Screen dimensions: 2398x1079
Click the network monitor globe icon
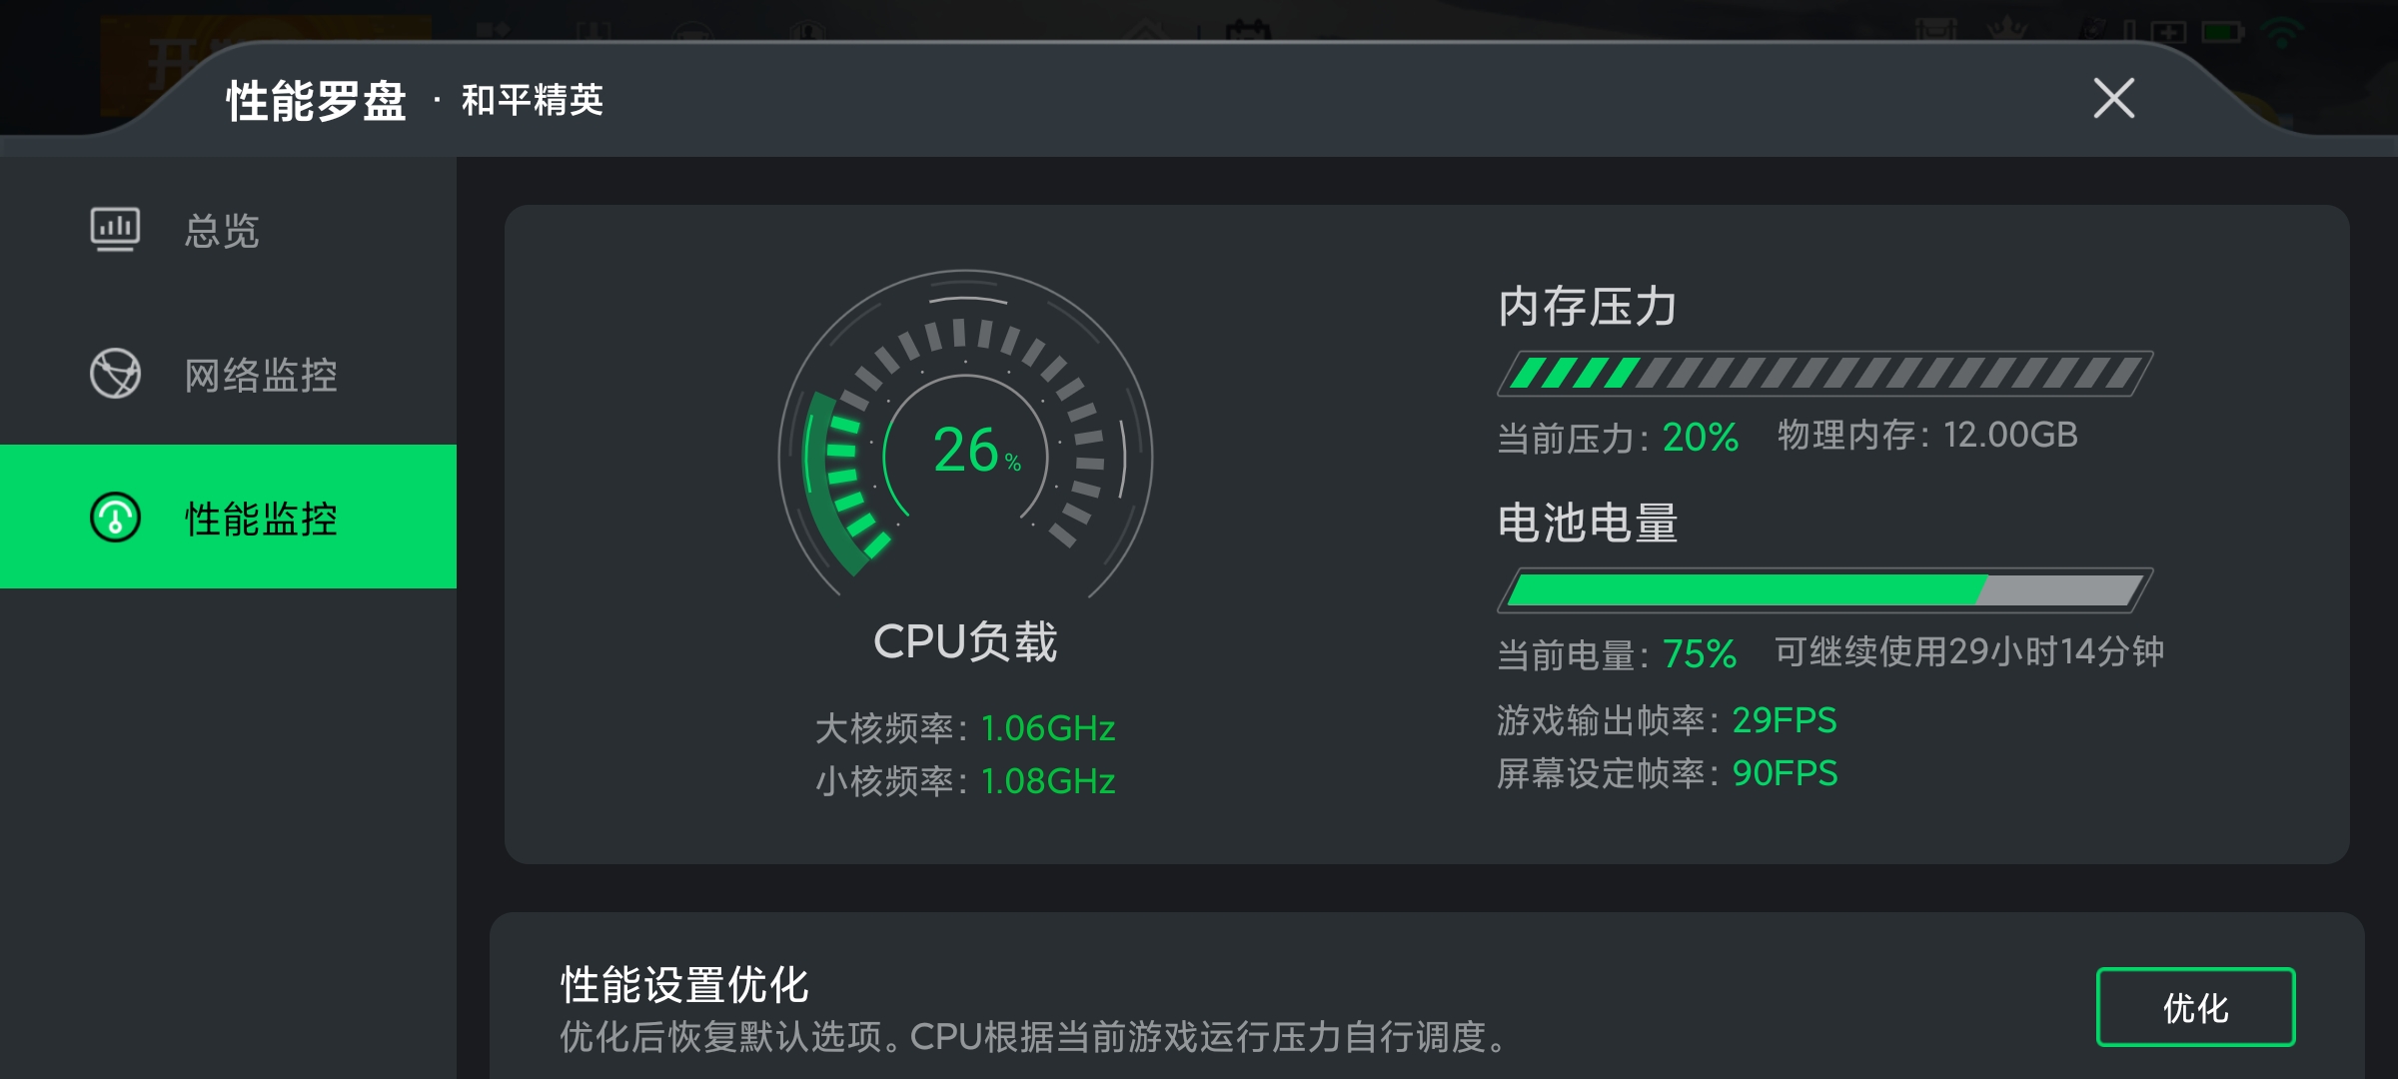click(115, 374)
